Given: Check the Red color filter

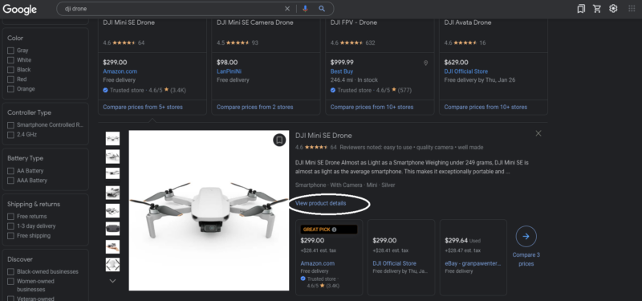Looking at the screenshot, I should 10,79.
